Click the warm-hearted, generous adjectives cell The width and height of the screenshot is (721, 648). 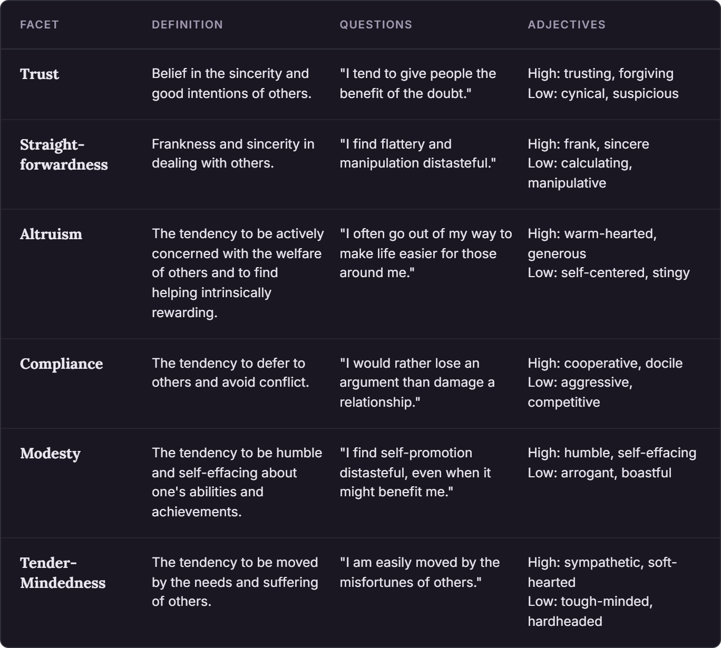609,253
